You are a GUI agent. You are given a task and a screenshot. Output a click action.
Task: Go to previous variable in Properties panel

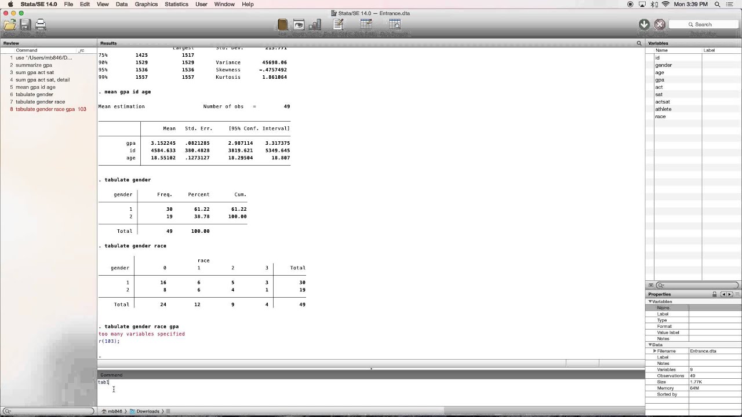coord(723,294)
